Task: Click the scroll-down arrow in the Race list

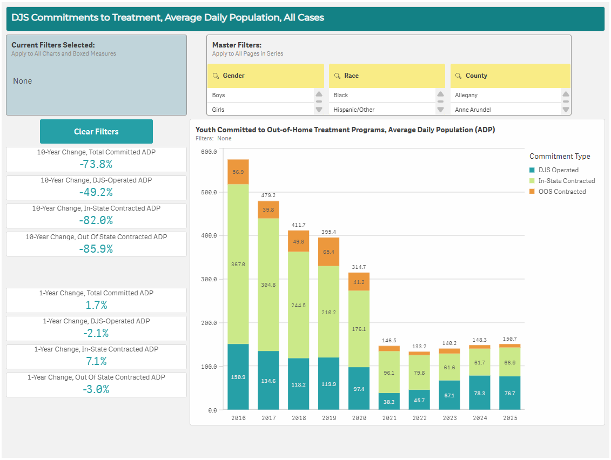Action: (x=441, y=110)
